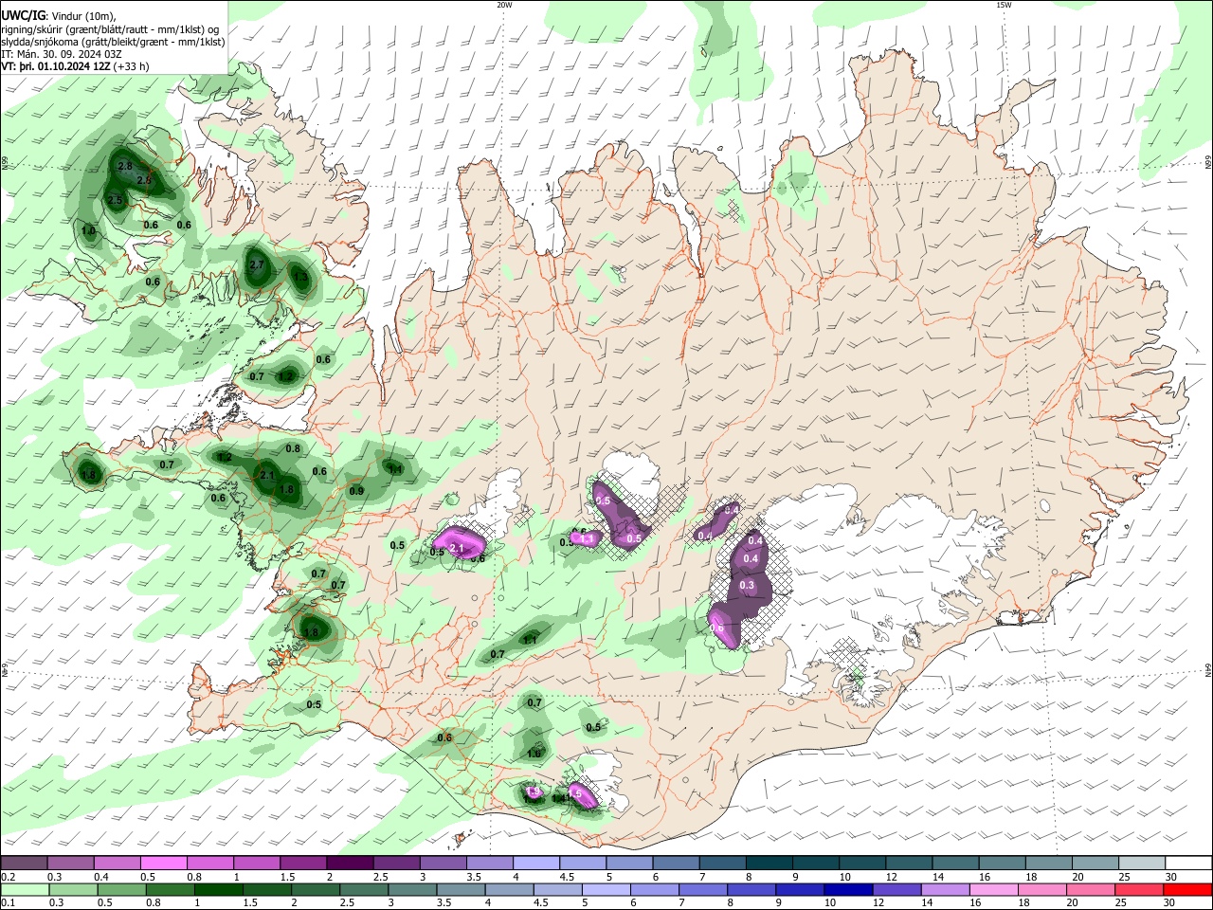Select the "(+33 h)" forecast offset text
This screenshot has width=1213, height=910.
coord(131,66)
